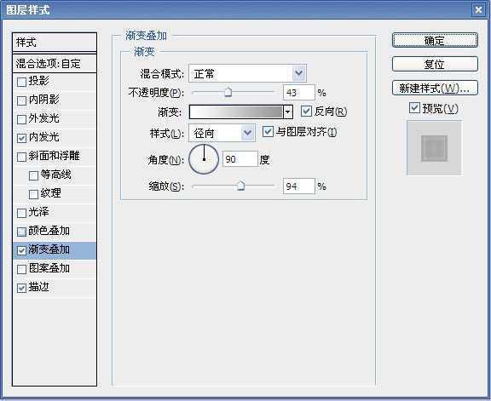Screen dimensions: 491x401
Task: Click the 新建样式 new style button
Action: (435, 88)
